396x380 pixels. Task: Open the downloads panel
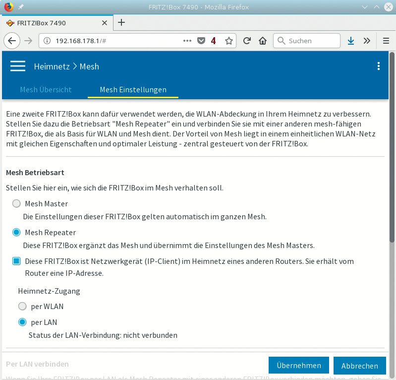point(351,41)
